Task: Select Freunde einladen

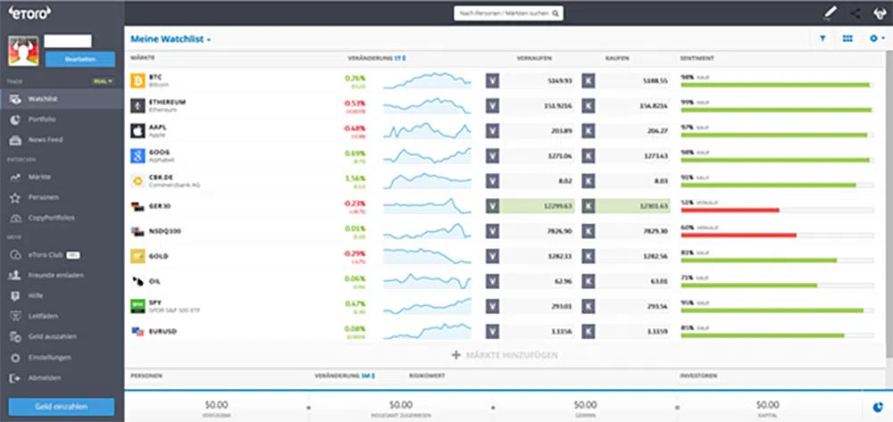Action: (62, 276)
